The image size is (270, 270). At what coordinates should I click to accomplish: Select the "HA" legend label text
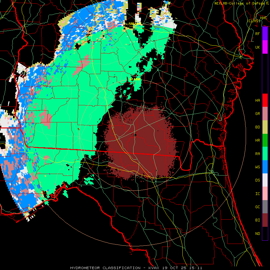coord(257,100)
